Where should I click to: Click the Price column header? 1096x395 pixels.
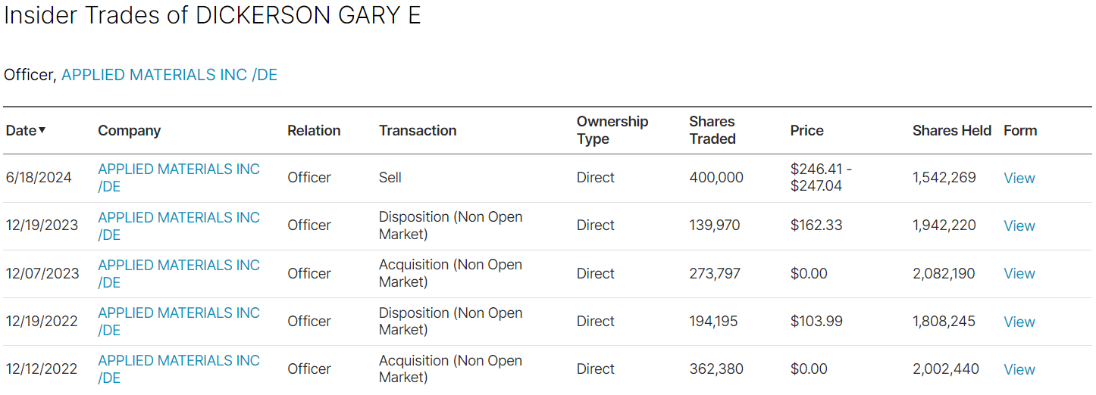point(806,130)
